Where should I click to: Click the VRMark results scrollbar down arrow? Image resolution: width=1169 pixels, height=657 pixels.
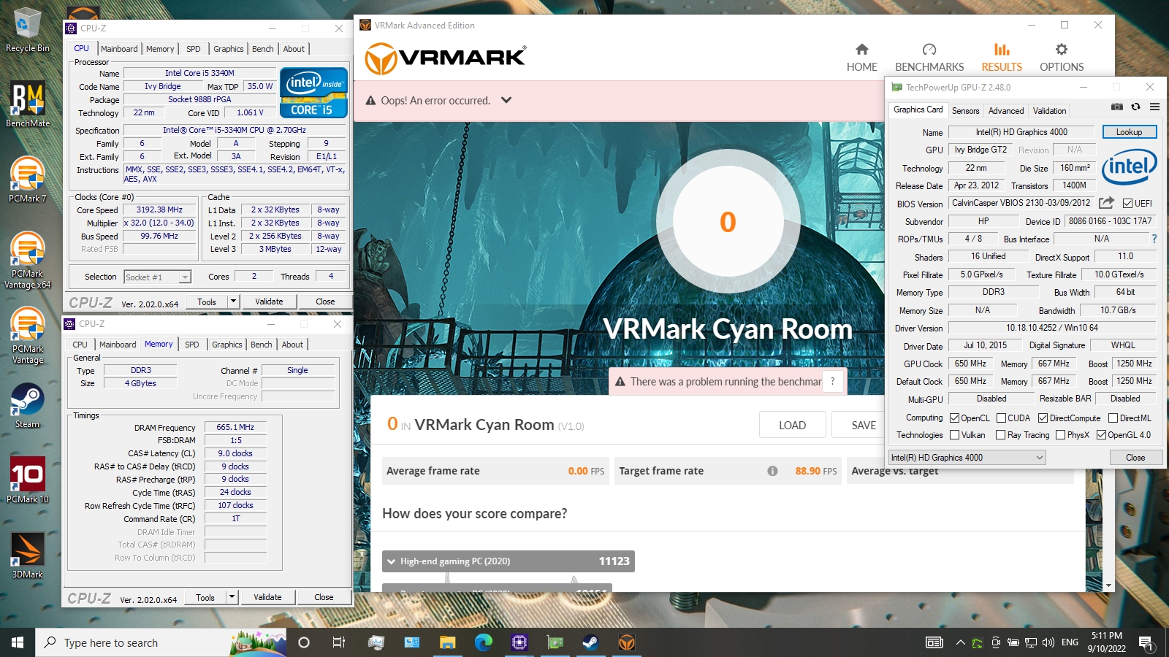[x=1108, y=585]
